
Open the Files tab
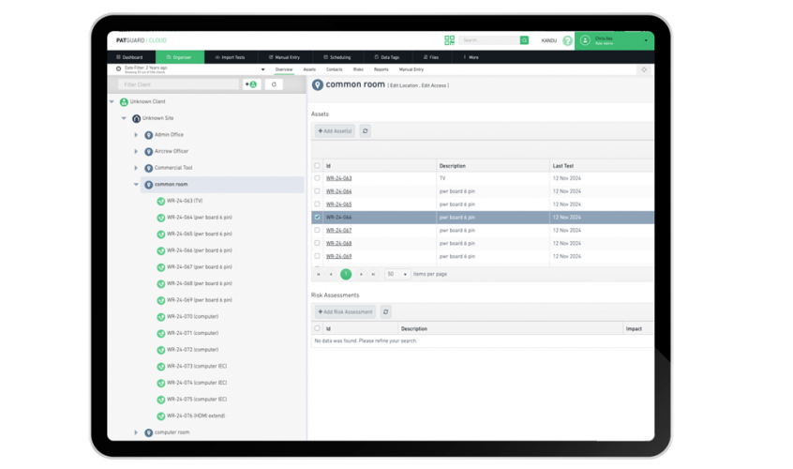pos(431,57)
